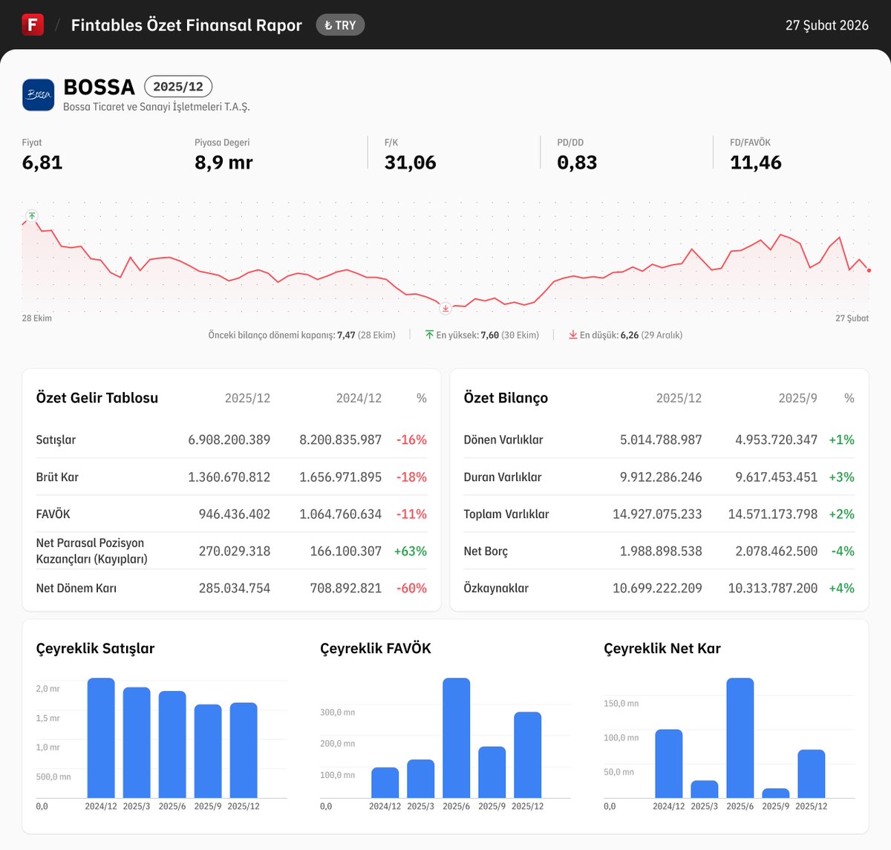Click the Piyasa Degeri value 8,9 mr
This screenshot has width=891, height=850.
pos(223,163)
